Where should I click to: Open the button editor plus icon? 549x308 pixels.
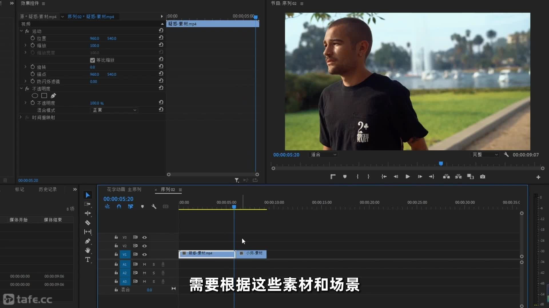[538, 177]
